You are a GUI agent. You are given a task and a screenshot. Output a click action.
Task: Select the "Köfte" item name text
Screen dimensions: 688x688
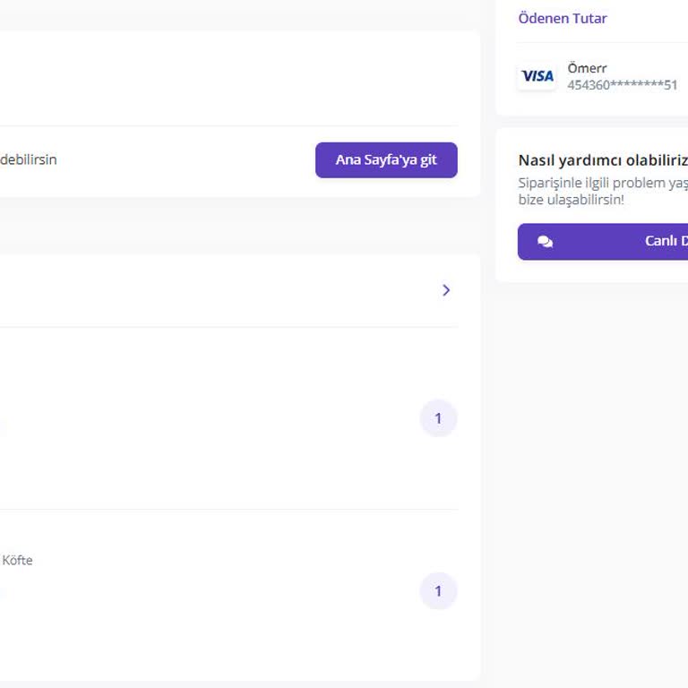[x=17, y=560]
